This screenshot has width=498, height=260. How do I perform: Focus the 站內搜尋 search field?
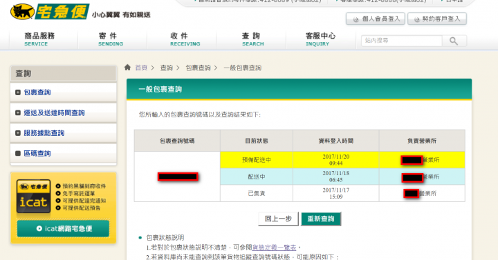click(x=401, y=41)
